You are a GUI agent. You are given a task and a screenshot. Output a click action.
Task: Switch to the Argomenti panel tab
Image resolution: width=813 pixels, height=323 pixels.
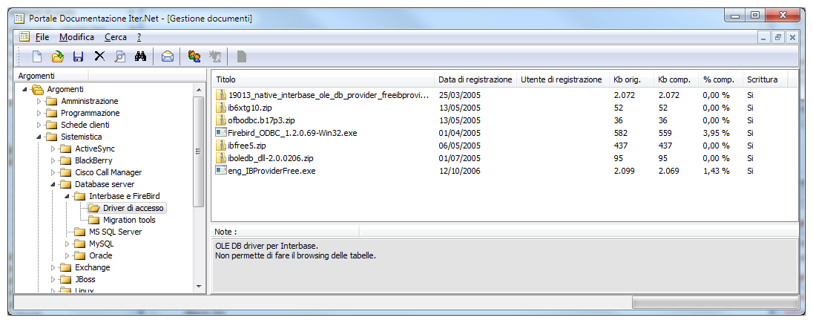click(36, 76)
